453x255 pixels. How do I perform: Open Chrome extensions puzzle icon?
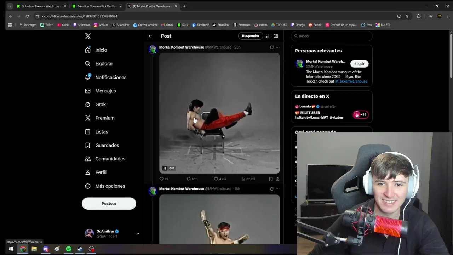pos(419,16)
